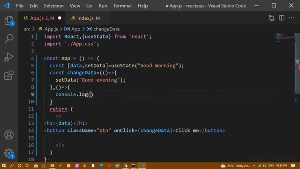Image resolution: width=300 pixels, height=169 pixels.
Task: Click 'changeData' declaration on line 6
Action: pyautogui.click(x=82, y=73)
